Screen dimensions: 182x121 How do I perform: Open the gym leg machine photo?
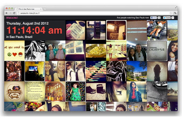pyautogui.click(x=157, y=30)
